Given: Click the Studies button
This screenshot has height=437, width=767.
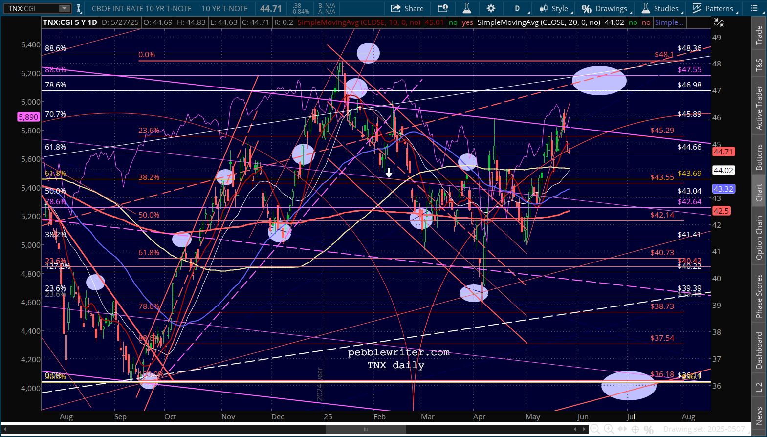Looking at the screenshot, I should point(660,8).
